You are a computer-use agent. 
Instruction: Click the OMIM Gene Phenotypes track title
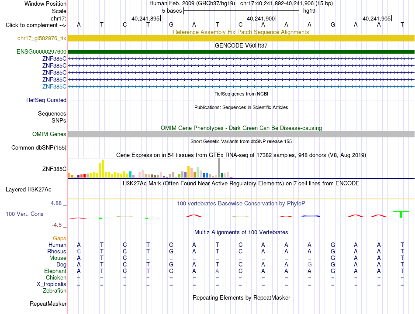[x=241, y=128]
